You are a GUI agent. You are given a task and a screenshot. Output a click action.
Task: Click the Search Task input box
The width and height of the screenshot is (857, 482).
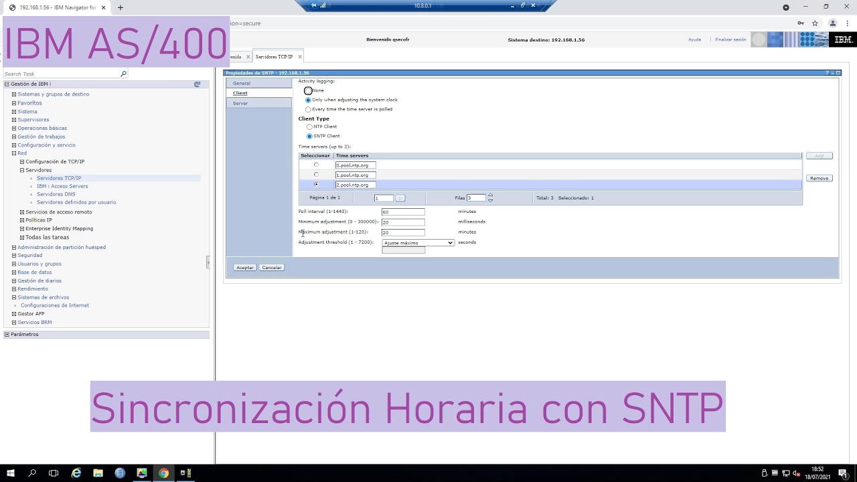tap(62, 74)
